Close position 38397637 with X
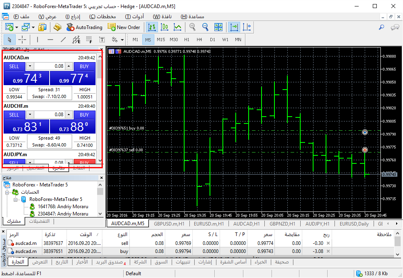This screenshot has width=403, height=278. [328, 243]
